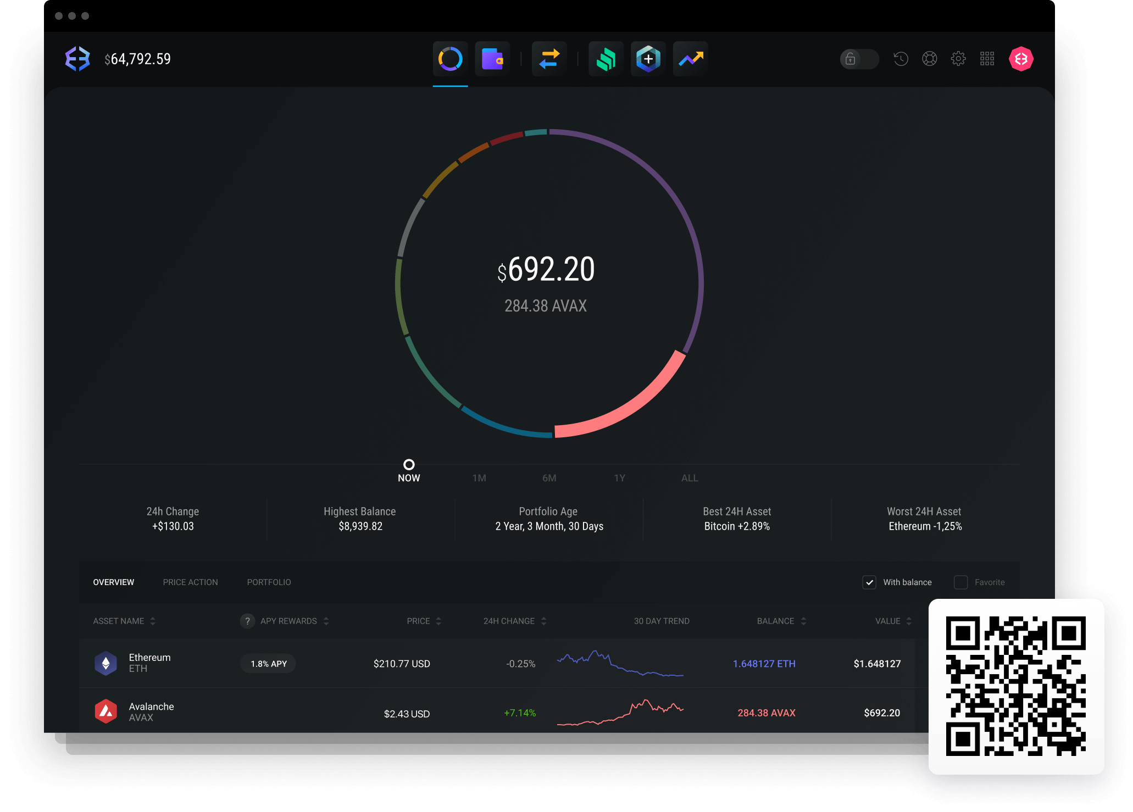
Task: Sort by APY REWARDS column
Action: [x=295, y=621]
